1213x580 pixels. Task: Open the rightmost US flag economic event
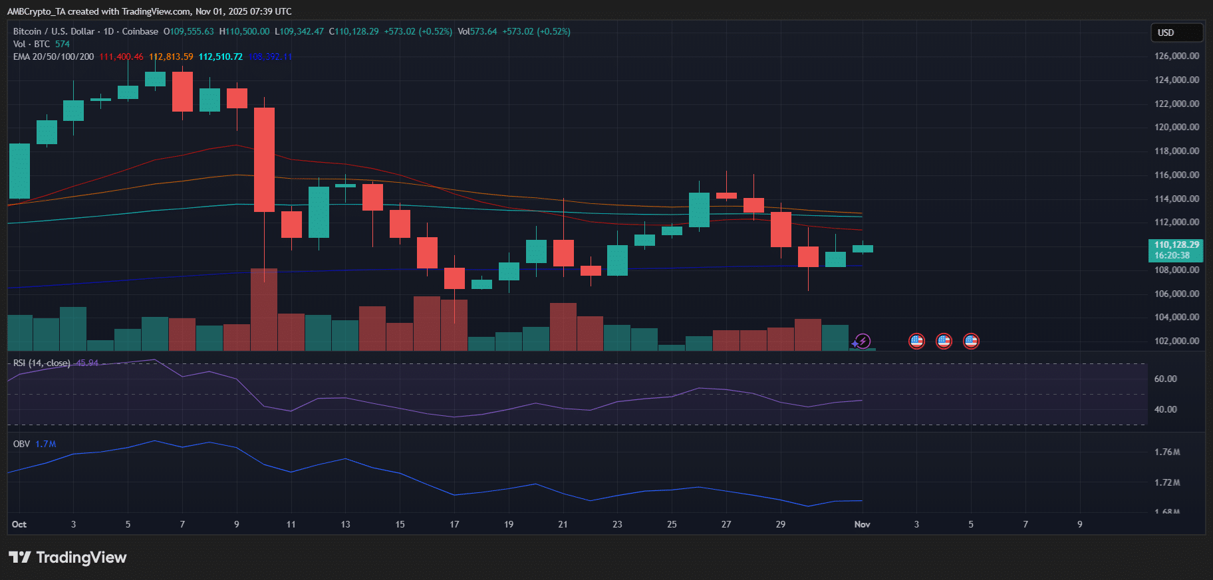971,341
